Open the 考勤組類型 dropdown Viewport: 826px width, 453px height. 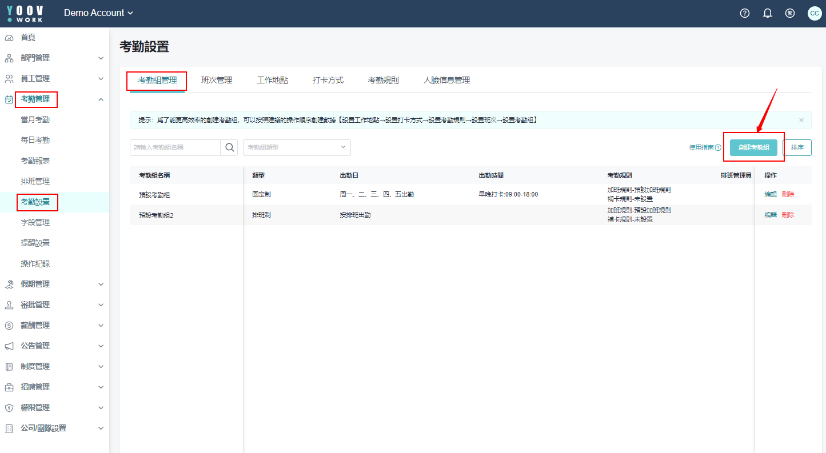297,147
